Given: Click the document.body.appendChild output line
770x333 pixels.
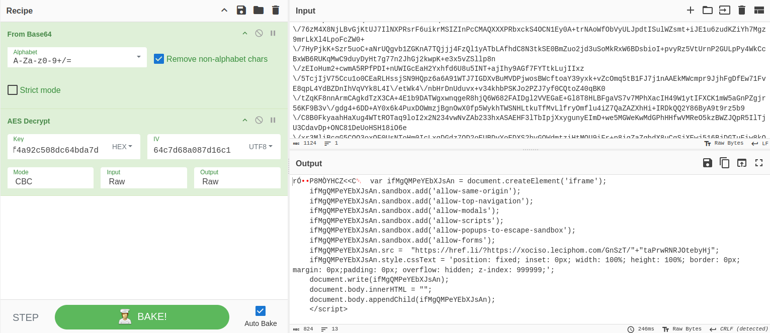Looking at the screenshot, I should (402, 299).
